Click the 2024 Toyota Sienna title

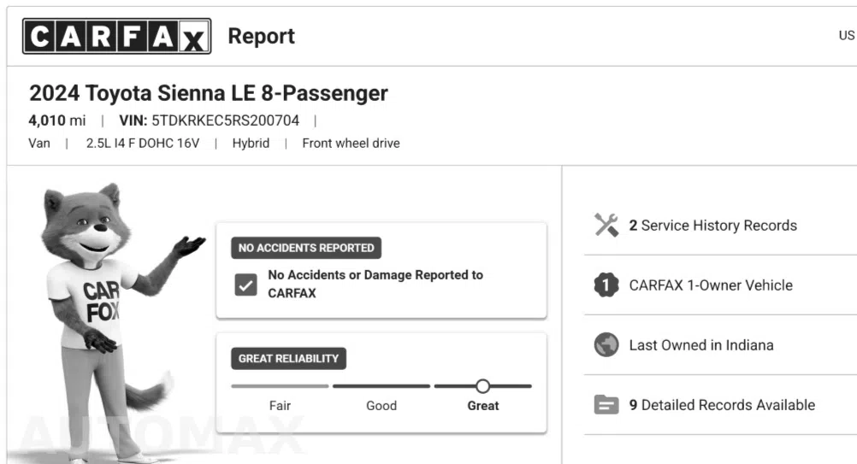tap(208, 93)
